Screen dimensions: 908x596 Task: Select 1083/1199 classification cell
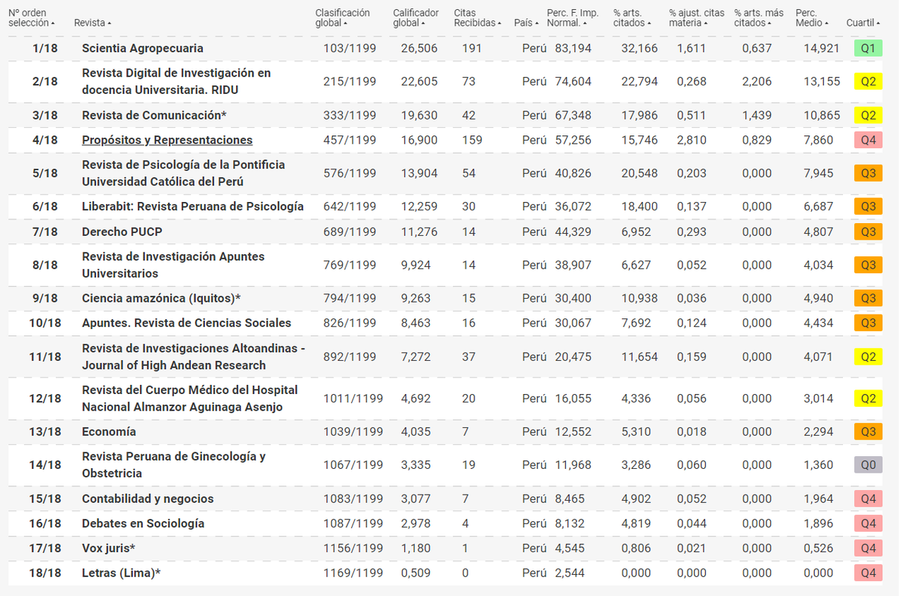pyautogui.click(x=353, y=498)
